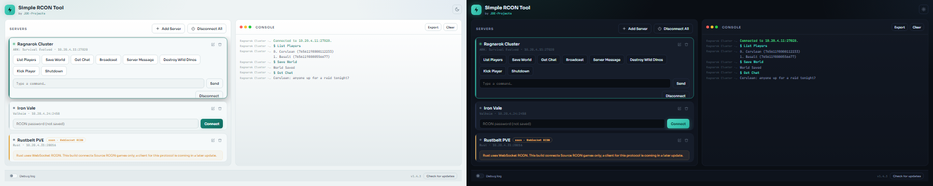The height and width of the screenshot is (186, 933).
Task: Delete Rustbelt PVE server in light window
Action: click(x=220, y=141)
